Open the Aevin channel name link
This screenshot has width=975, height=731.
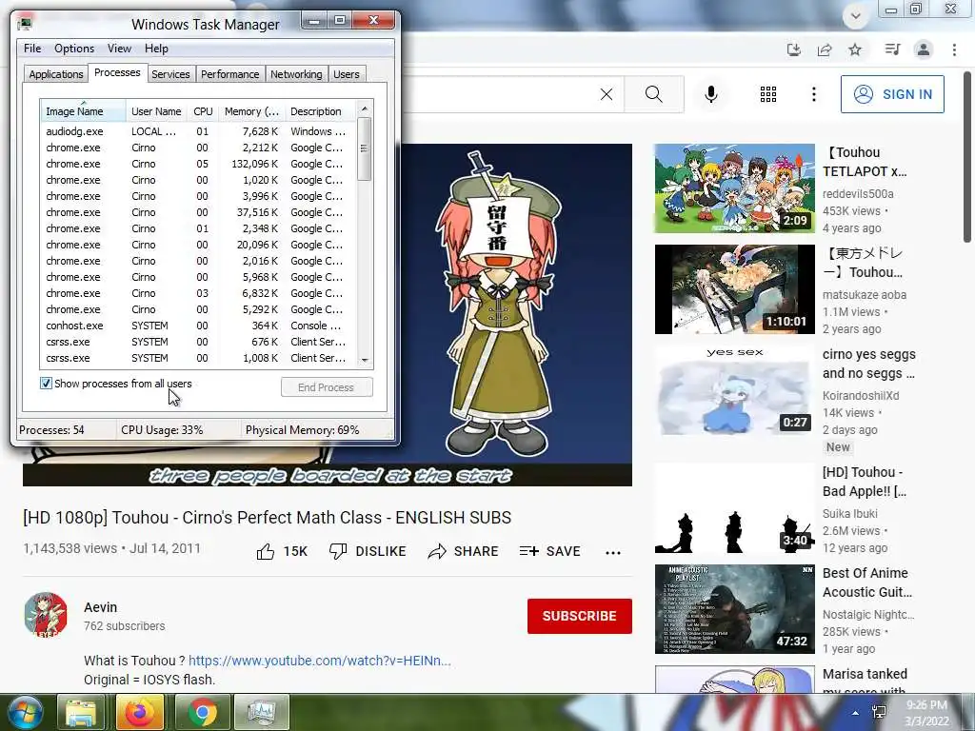coord(100,607)
